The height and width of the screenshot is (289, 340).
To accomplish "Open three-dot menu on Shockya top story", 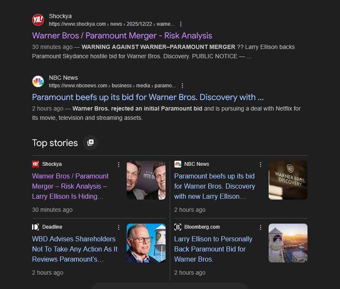I will pyautogui.click(x=119, y=165).
